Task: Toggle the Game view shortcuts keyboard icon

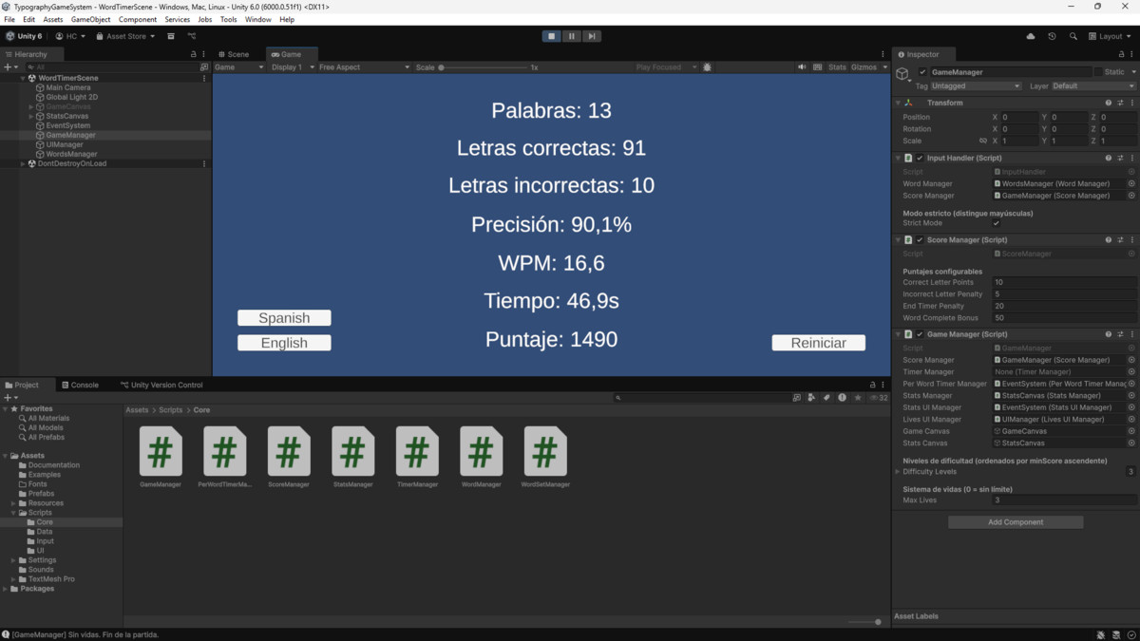Action: [817, 67]
